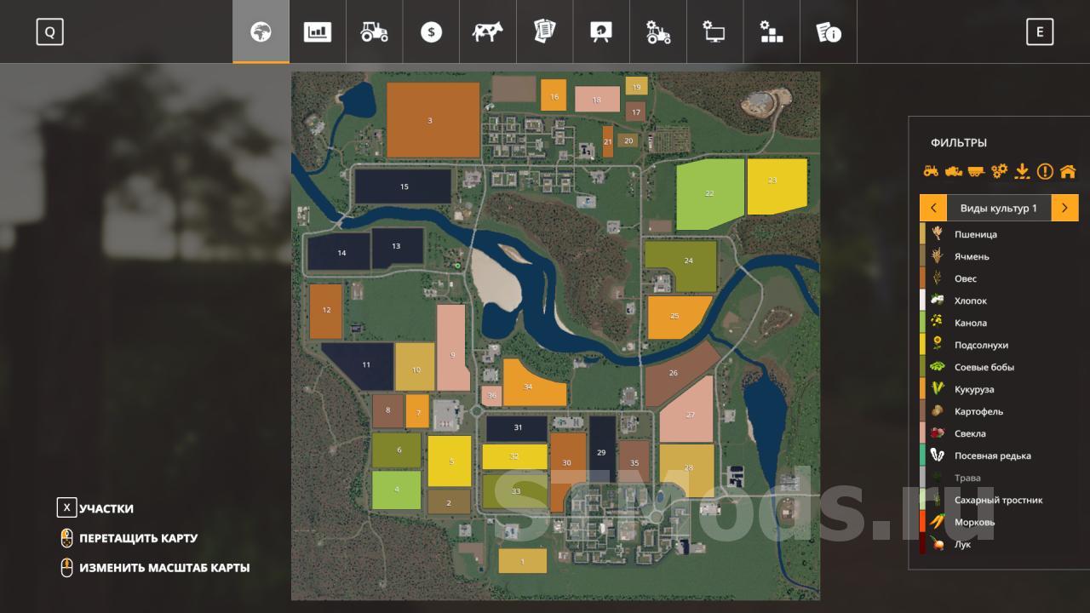Open the finances dollar tab
Screen dimensions: 1090x613
pos(431,32)
